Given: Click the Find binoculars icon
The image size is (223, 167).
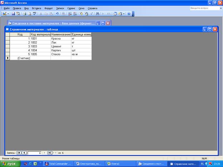Looking at the screenshot, I should [x=98, y=14].
